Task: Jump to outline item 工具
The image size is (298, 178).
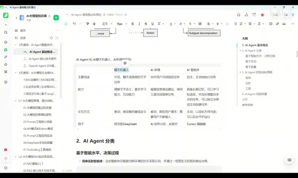Action: 248,89
